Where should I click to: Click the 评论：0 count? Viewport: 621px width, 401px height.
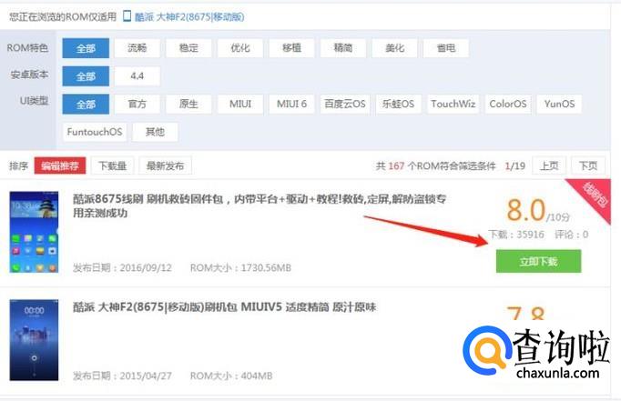tap(571, 235)
